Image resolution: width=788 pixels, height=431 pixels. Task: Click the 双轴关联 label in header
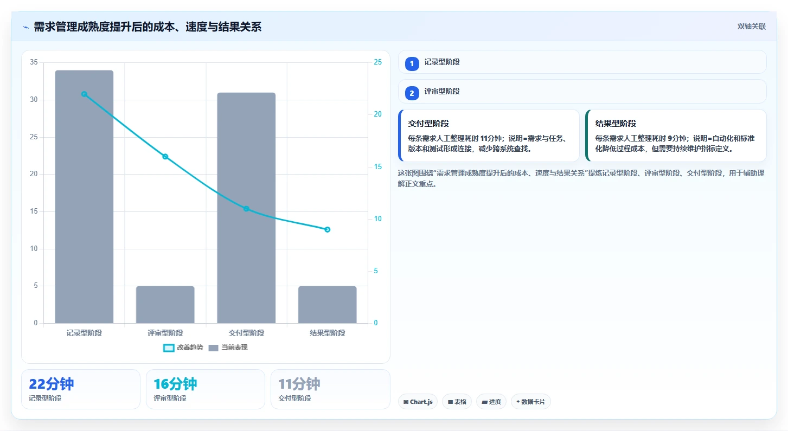(751, 27)
